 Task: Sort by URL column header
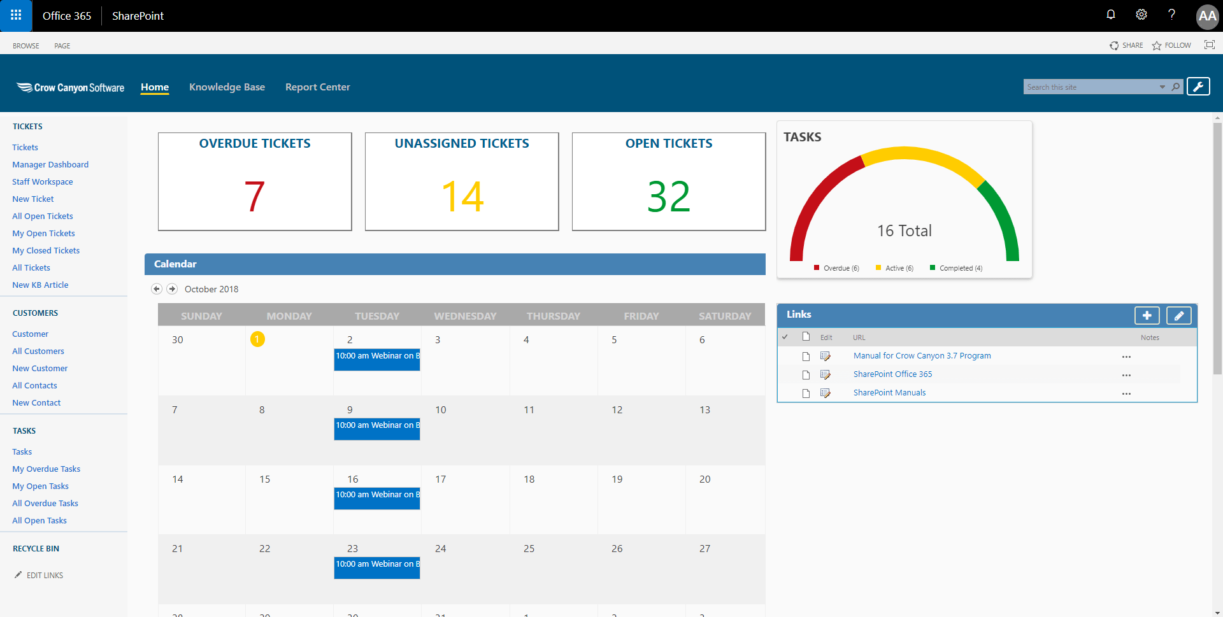pyautogui.click(x=859, y=337)
